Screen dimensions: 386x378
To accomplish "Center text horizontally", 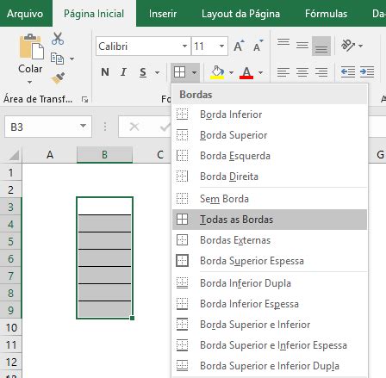I will point(302,72).
